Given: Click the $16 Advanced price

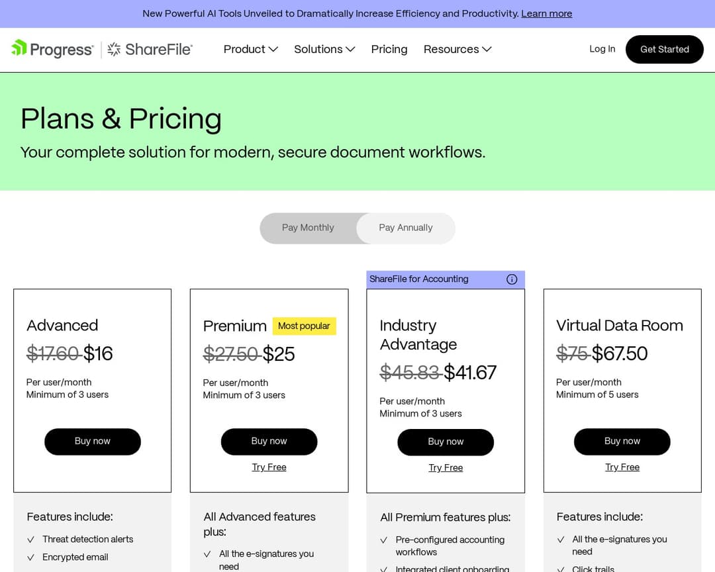Looking at the screenshot, I should [98, 354].
